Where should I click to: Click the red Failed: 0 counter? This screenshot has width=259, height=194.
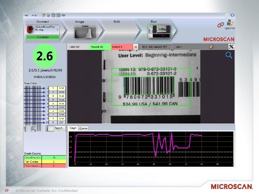(x=122, y=47)
